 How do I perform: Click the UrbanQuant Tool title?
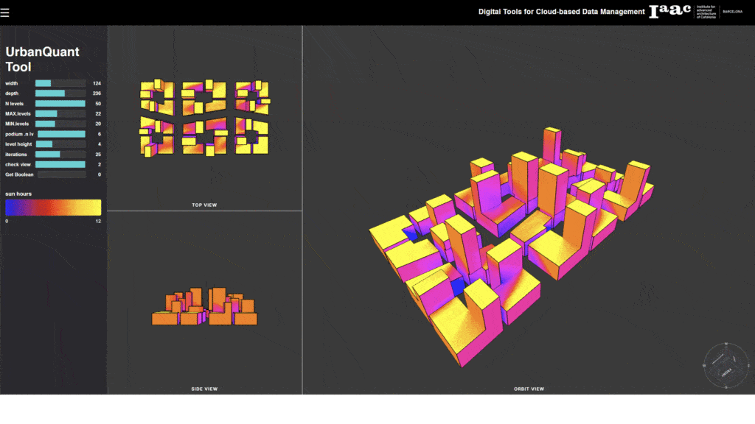pyautogui.click(x=42, y=59)
